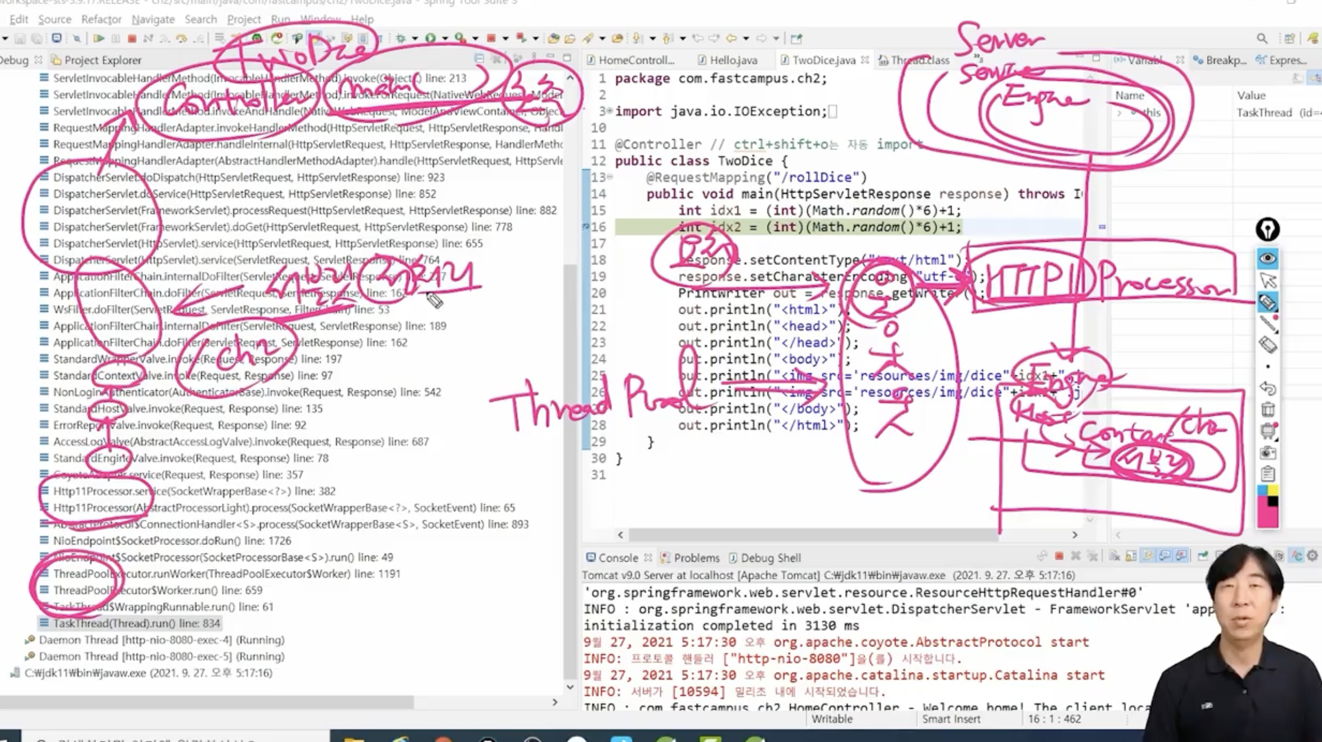Select Daemon Thread http-nio-8080-exec-4 entry
Image resolution: width=1322 pixels, height=742 pixels.
coord(161,640)
